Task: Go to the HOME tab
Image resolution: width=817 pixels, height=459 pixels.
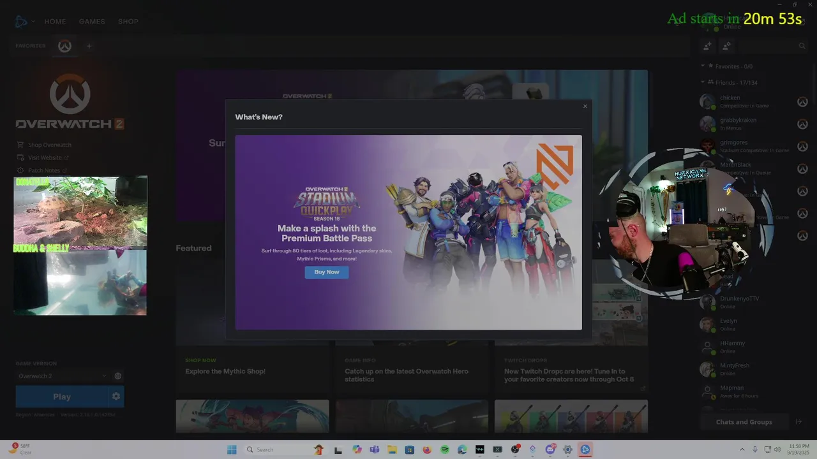Action: (55, 22)
